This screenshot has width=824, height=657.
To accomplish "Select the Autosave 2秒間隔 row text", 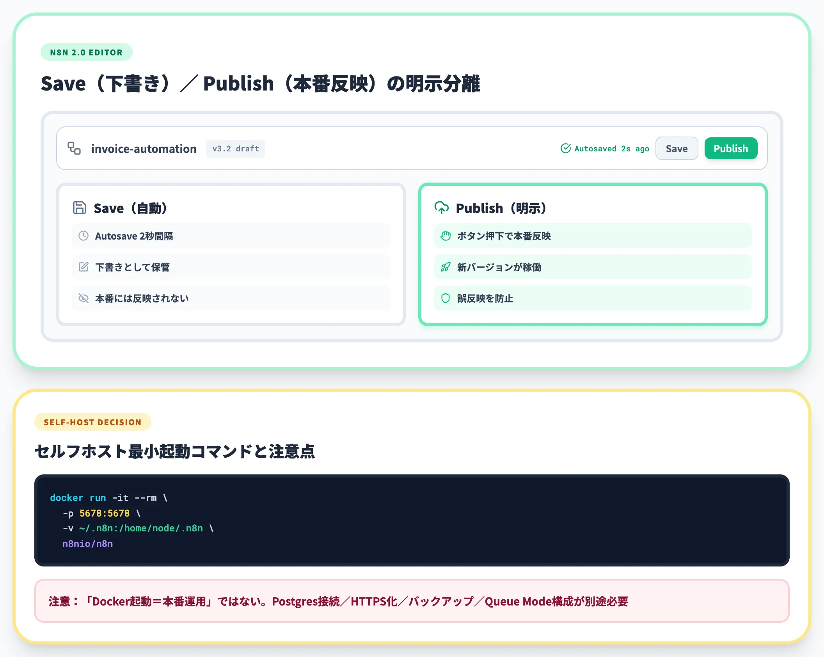I will click(134, 236).
